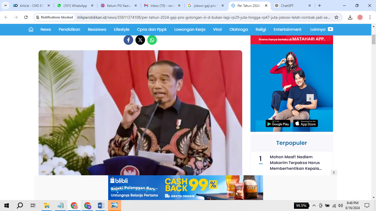Open the home icon in site navigation
Viewport: 376px width, 211px height.
coord(31,29)
